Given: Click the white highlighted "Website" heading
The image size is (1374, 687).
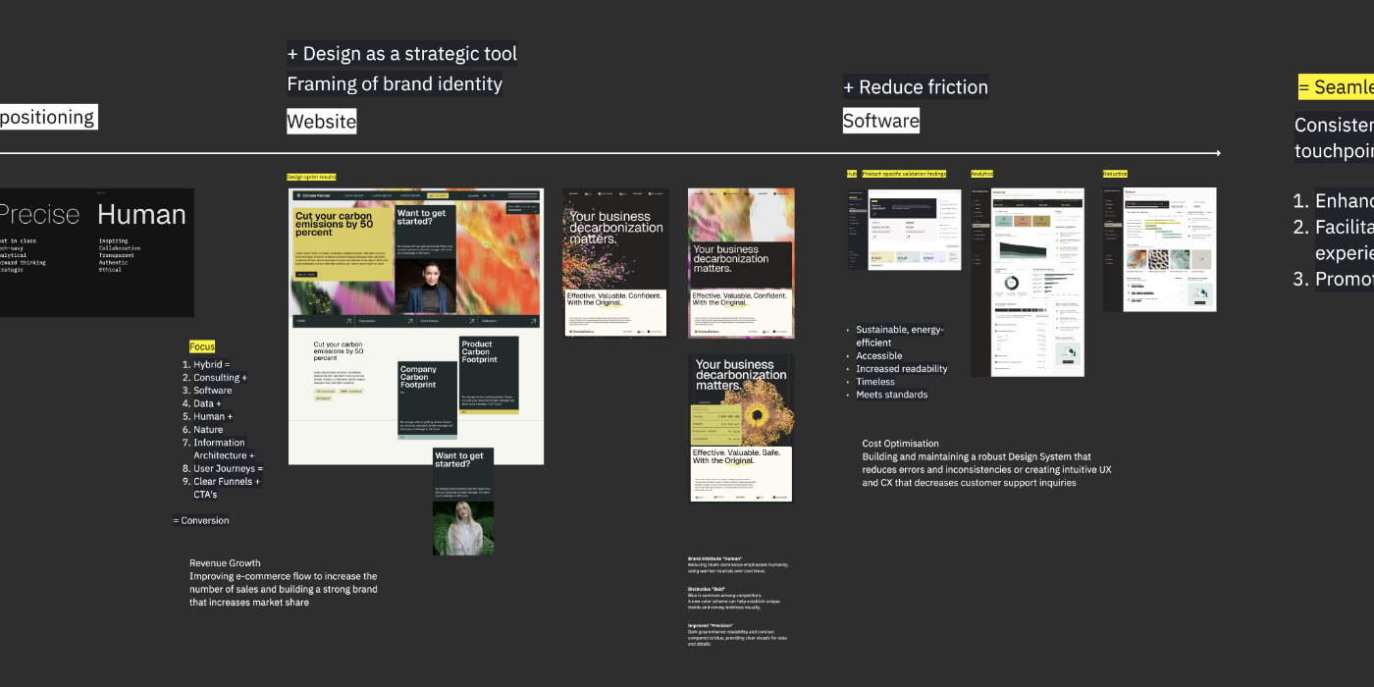Looking at the screenshot, I should coord(321,122).
